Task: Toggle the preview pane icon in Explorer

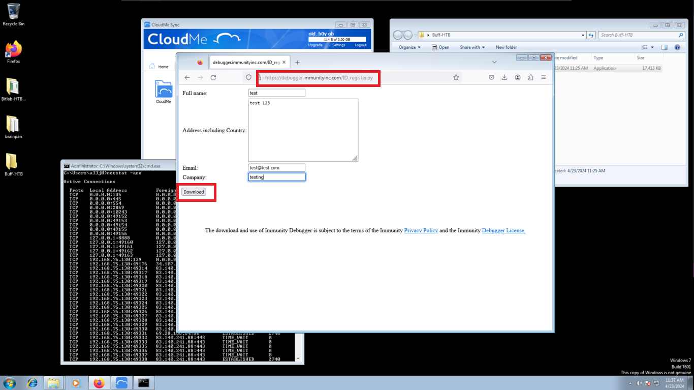Action: click(664, 47)
